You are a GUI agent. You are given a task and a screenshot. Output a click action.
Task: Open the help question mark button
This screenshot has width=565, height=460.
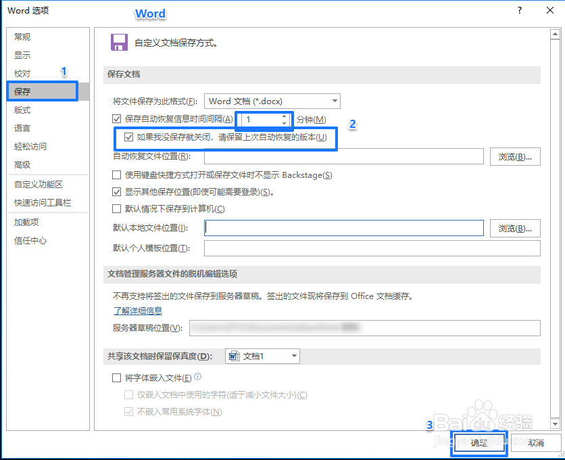tap(519, 10)
